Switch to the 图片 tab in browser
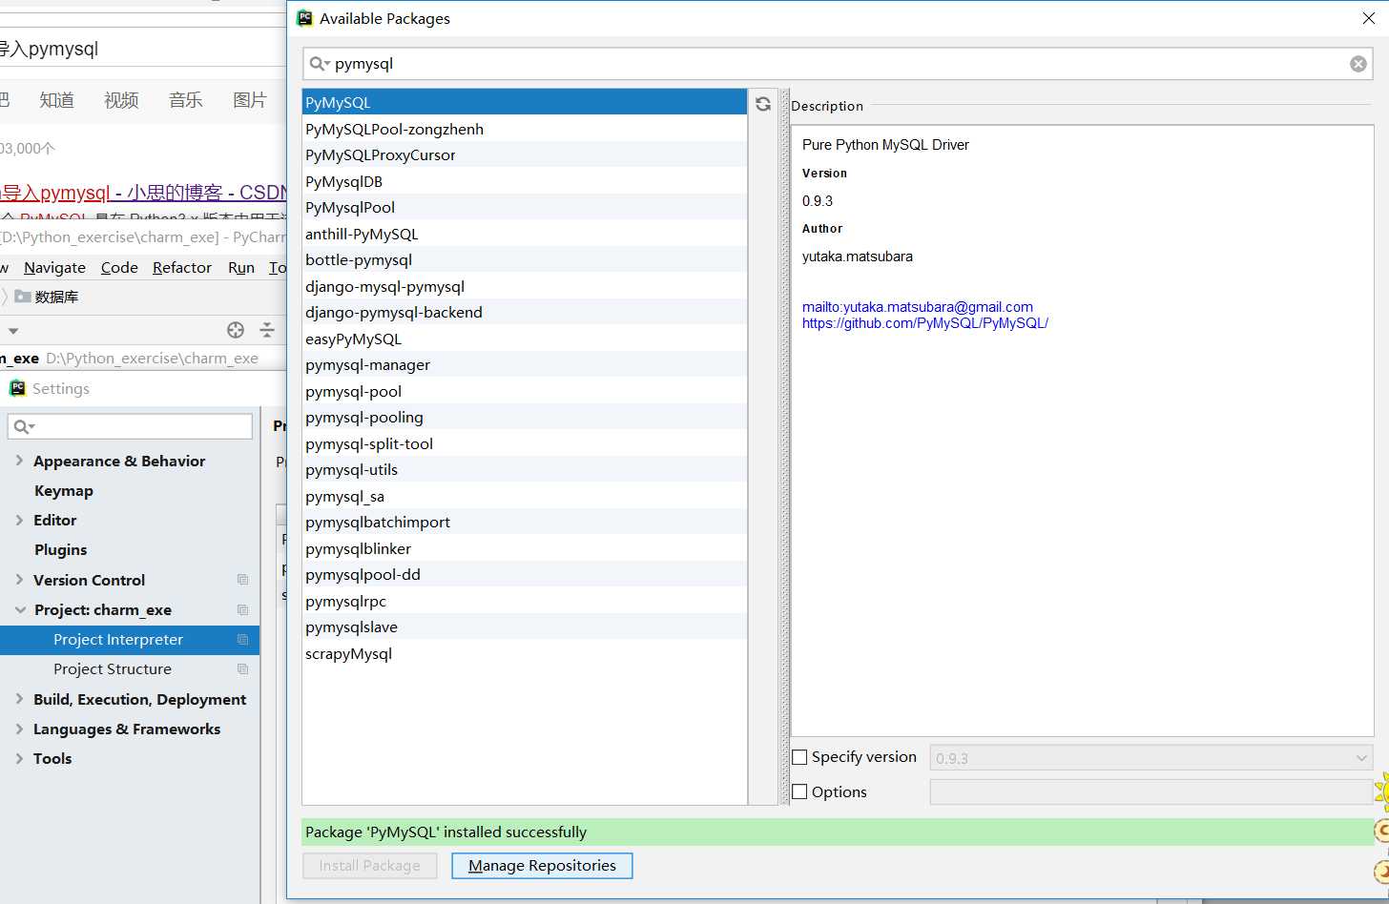The width and height of the screenshot is (1389, 904). click(x=250, y=100)
